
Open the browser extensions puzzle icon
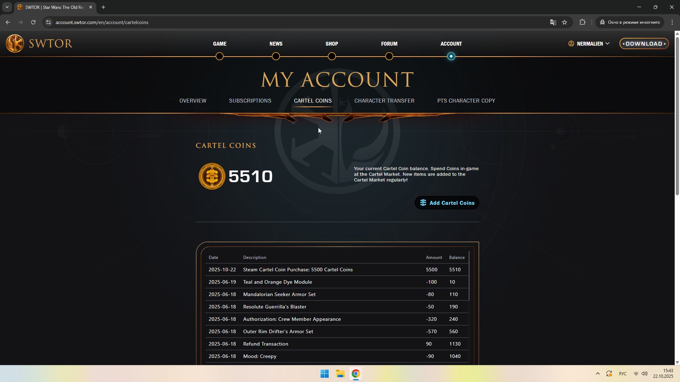(x=582, y=22)
